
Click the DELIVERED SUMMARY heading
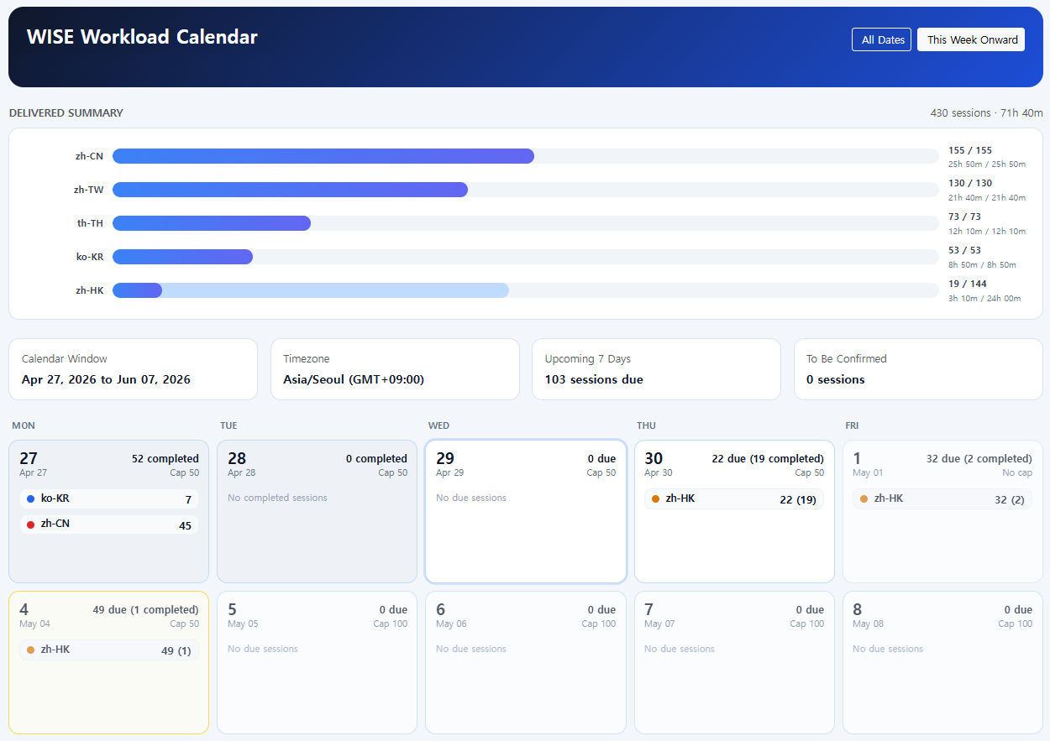[66, 113]
